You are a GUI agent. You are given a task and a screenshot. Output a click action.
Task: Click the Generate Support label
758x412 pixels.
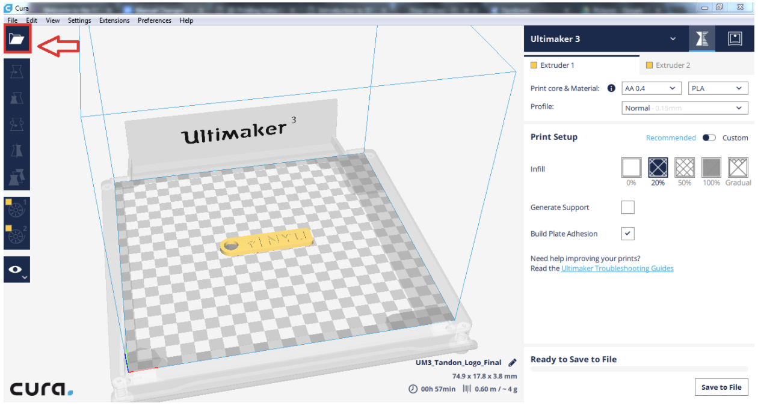559,207
